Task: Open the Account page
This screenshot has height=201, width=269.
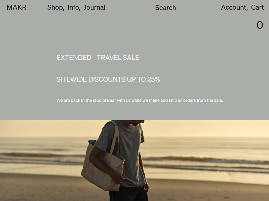Action: tap(234, 7)
